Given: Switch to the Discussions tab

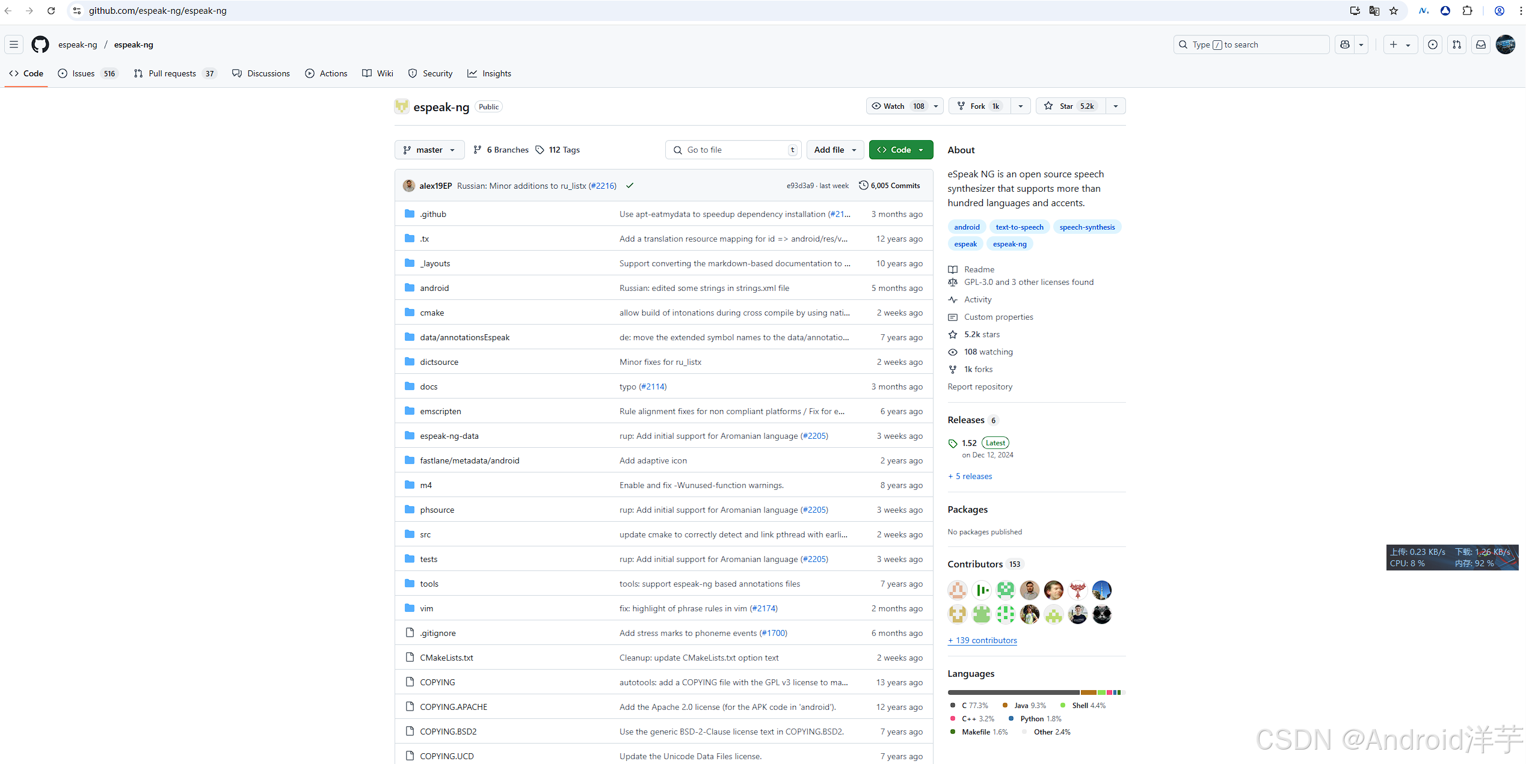Looking at the screenshot, I should point(261,73).
